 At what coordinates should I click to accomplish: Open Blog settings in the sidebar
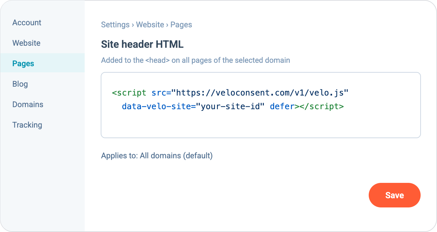tap(20, 84)
